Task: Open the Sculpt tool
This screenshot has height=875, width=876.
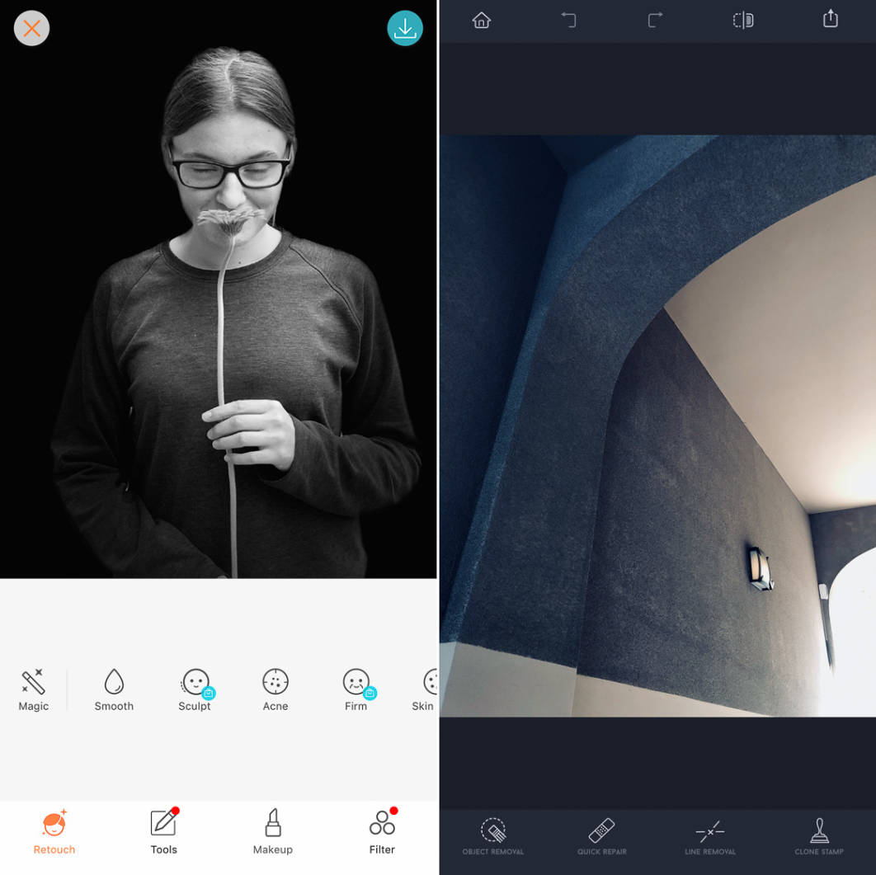Action: tap(195, 689)
